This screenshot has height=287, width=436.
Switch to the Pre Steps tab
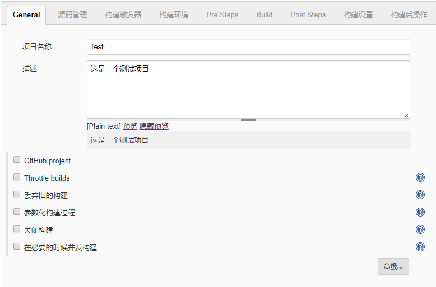click(222, 15)
